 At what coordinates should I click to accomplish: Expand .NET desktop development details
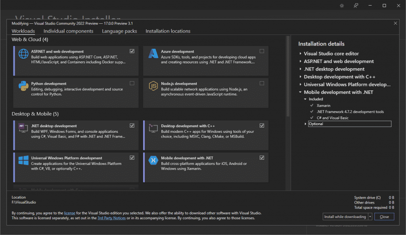point(301,69)
